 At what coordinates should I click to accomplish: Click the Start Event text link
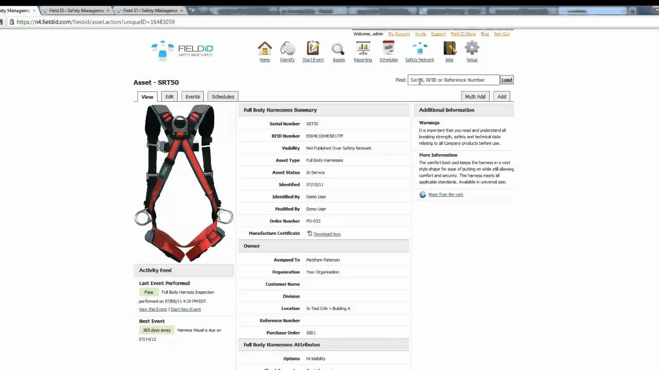[313, 60]
